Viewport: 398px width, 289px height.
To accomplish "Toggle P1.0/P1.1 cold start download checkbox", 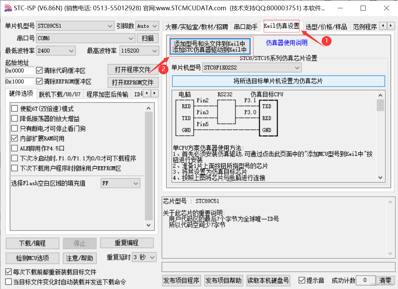I will (x=15, y=158).
